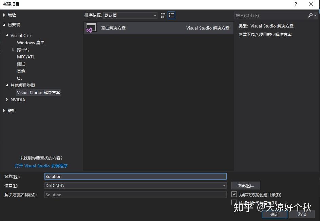
Task: Select the 最近 category
Action: tap(11, 15)
